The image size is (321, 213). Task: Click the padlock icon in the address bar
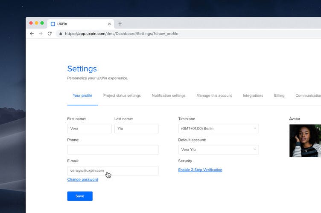pos(61,34)
